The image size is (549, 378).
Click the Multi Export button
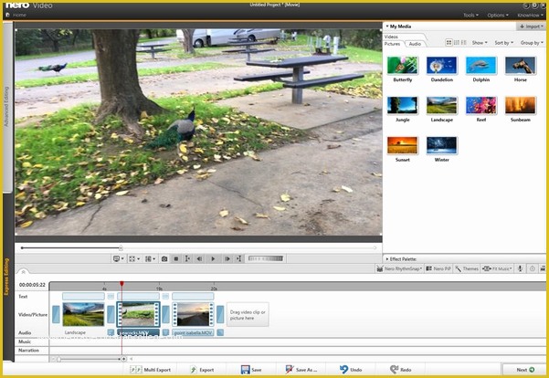coord(151,370)
